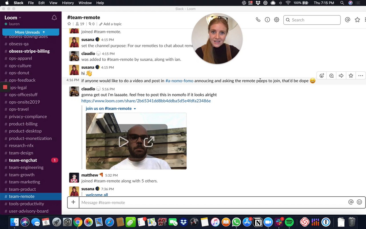Star the highlighted message
The image size is (366, 229).
pyautogui.click(x=351, y=76)
